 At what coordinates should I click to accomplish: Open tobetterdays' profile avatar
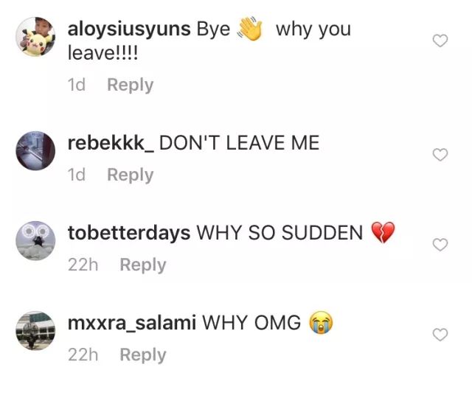35,241
